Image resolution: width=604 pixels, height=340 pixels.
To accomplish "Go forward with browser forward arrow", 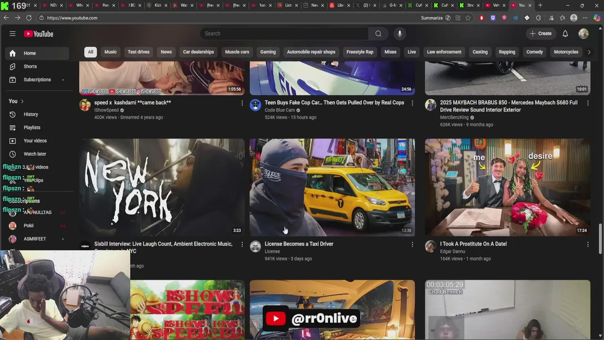I will point(17,18).
